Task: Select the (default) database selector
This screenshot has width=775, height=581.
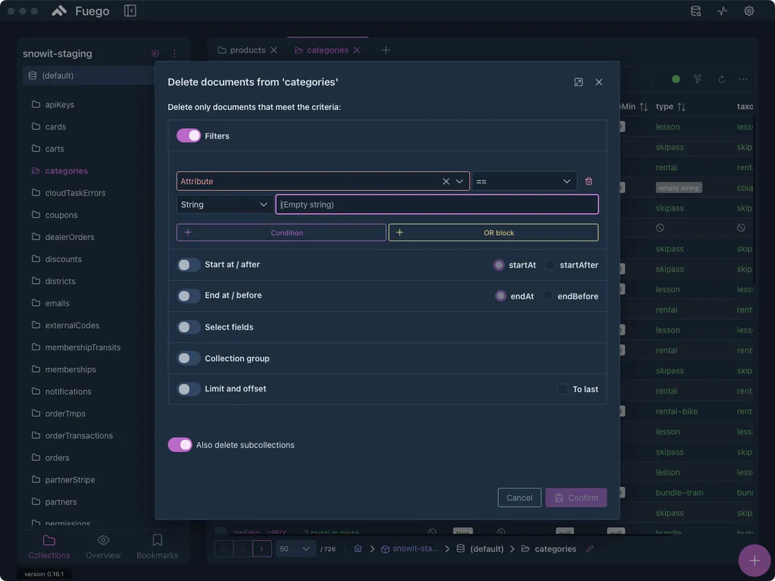Action: coord(89,75)
